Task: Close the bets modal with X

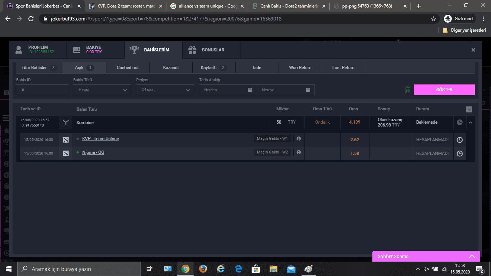Action: tap(473, 50)
